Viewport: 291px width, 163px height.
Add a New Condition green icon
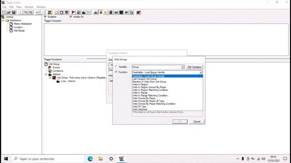click(x=79, y=12)
